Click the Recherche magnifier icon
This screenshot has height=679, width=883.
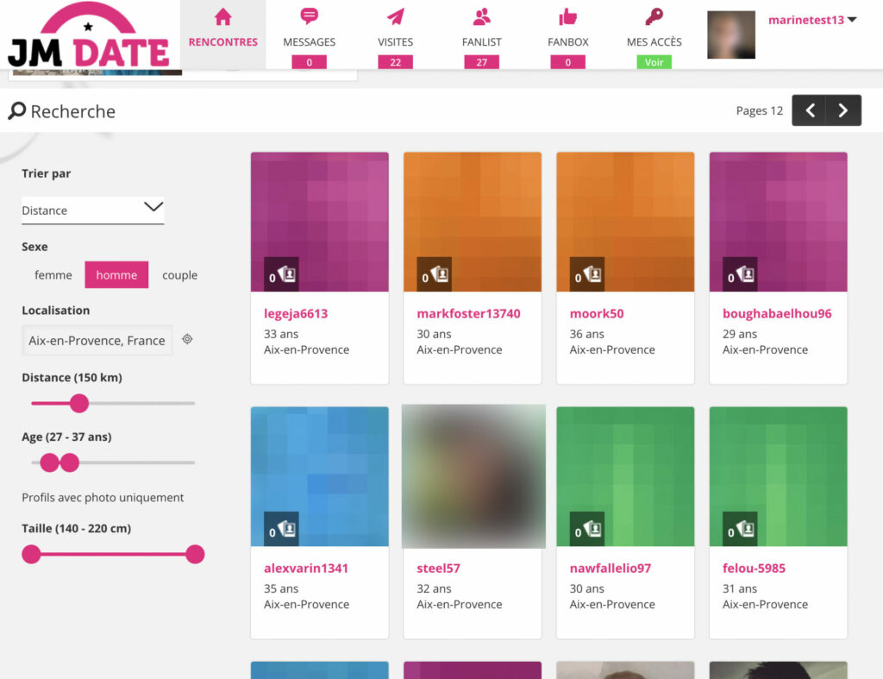pos(17,110)
